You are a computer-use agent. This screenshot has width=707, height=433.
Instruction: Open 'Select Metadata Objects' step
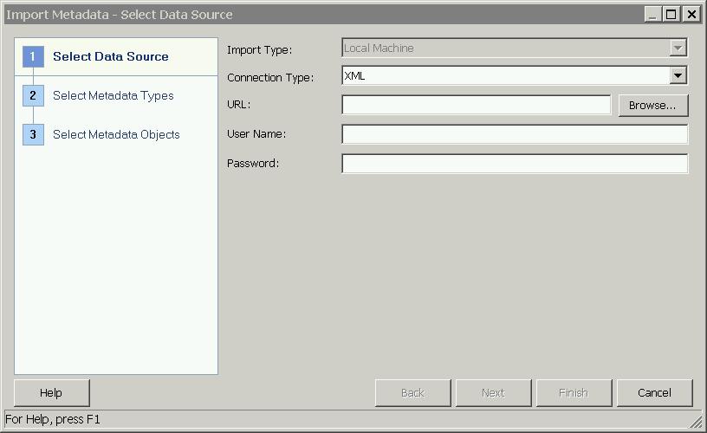click(116, 134)
